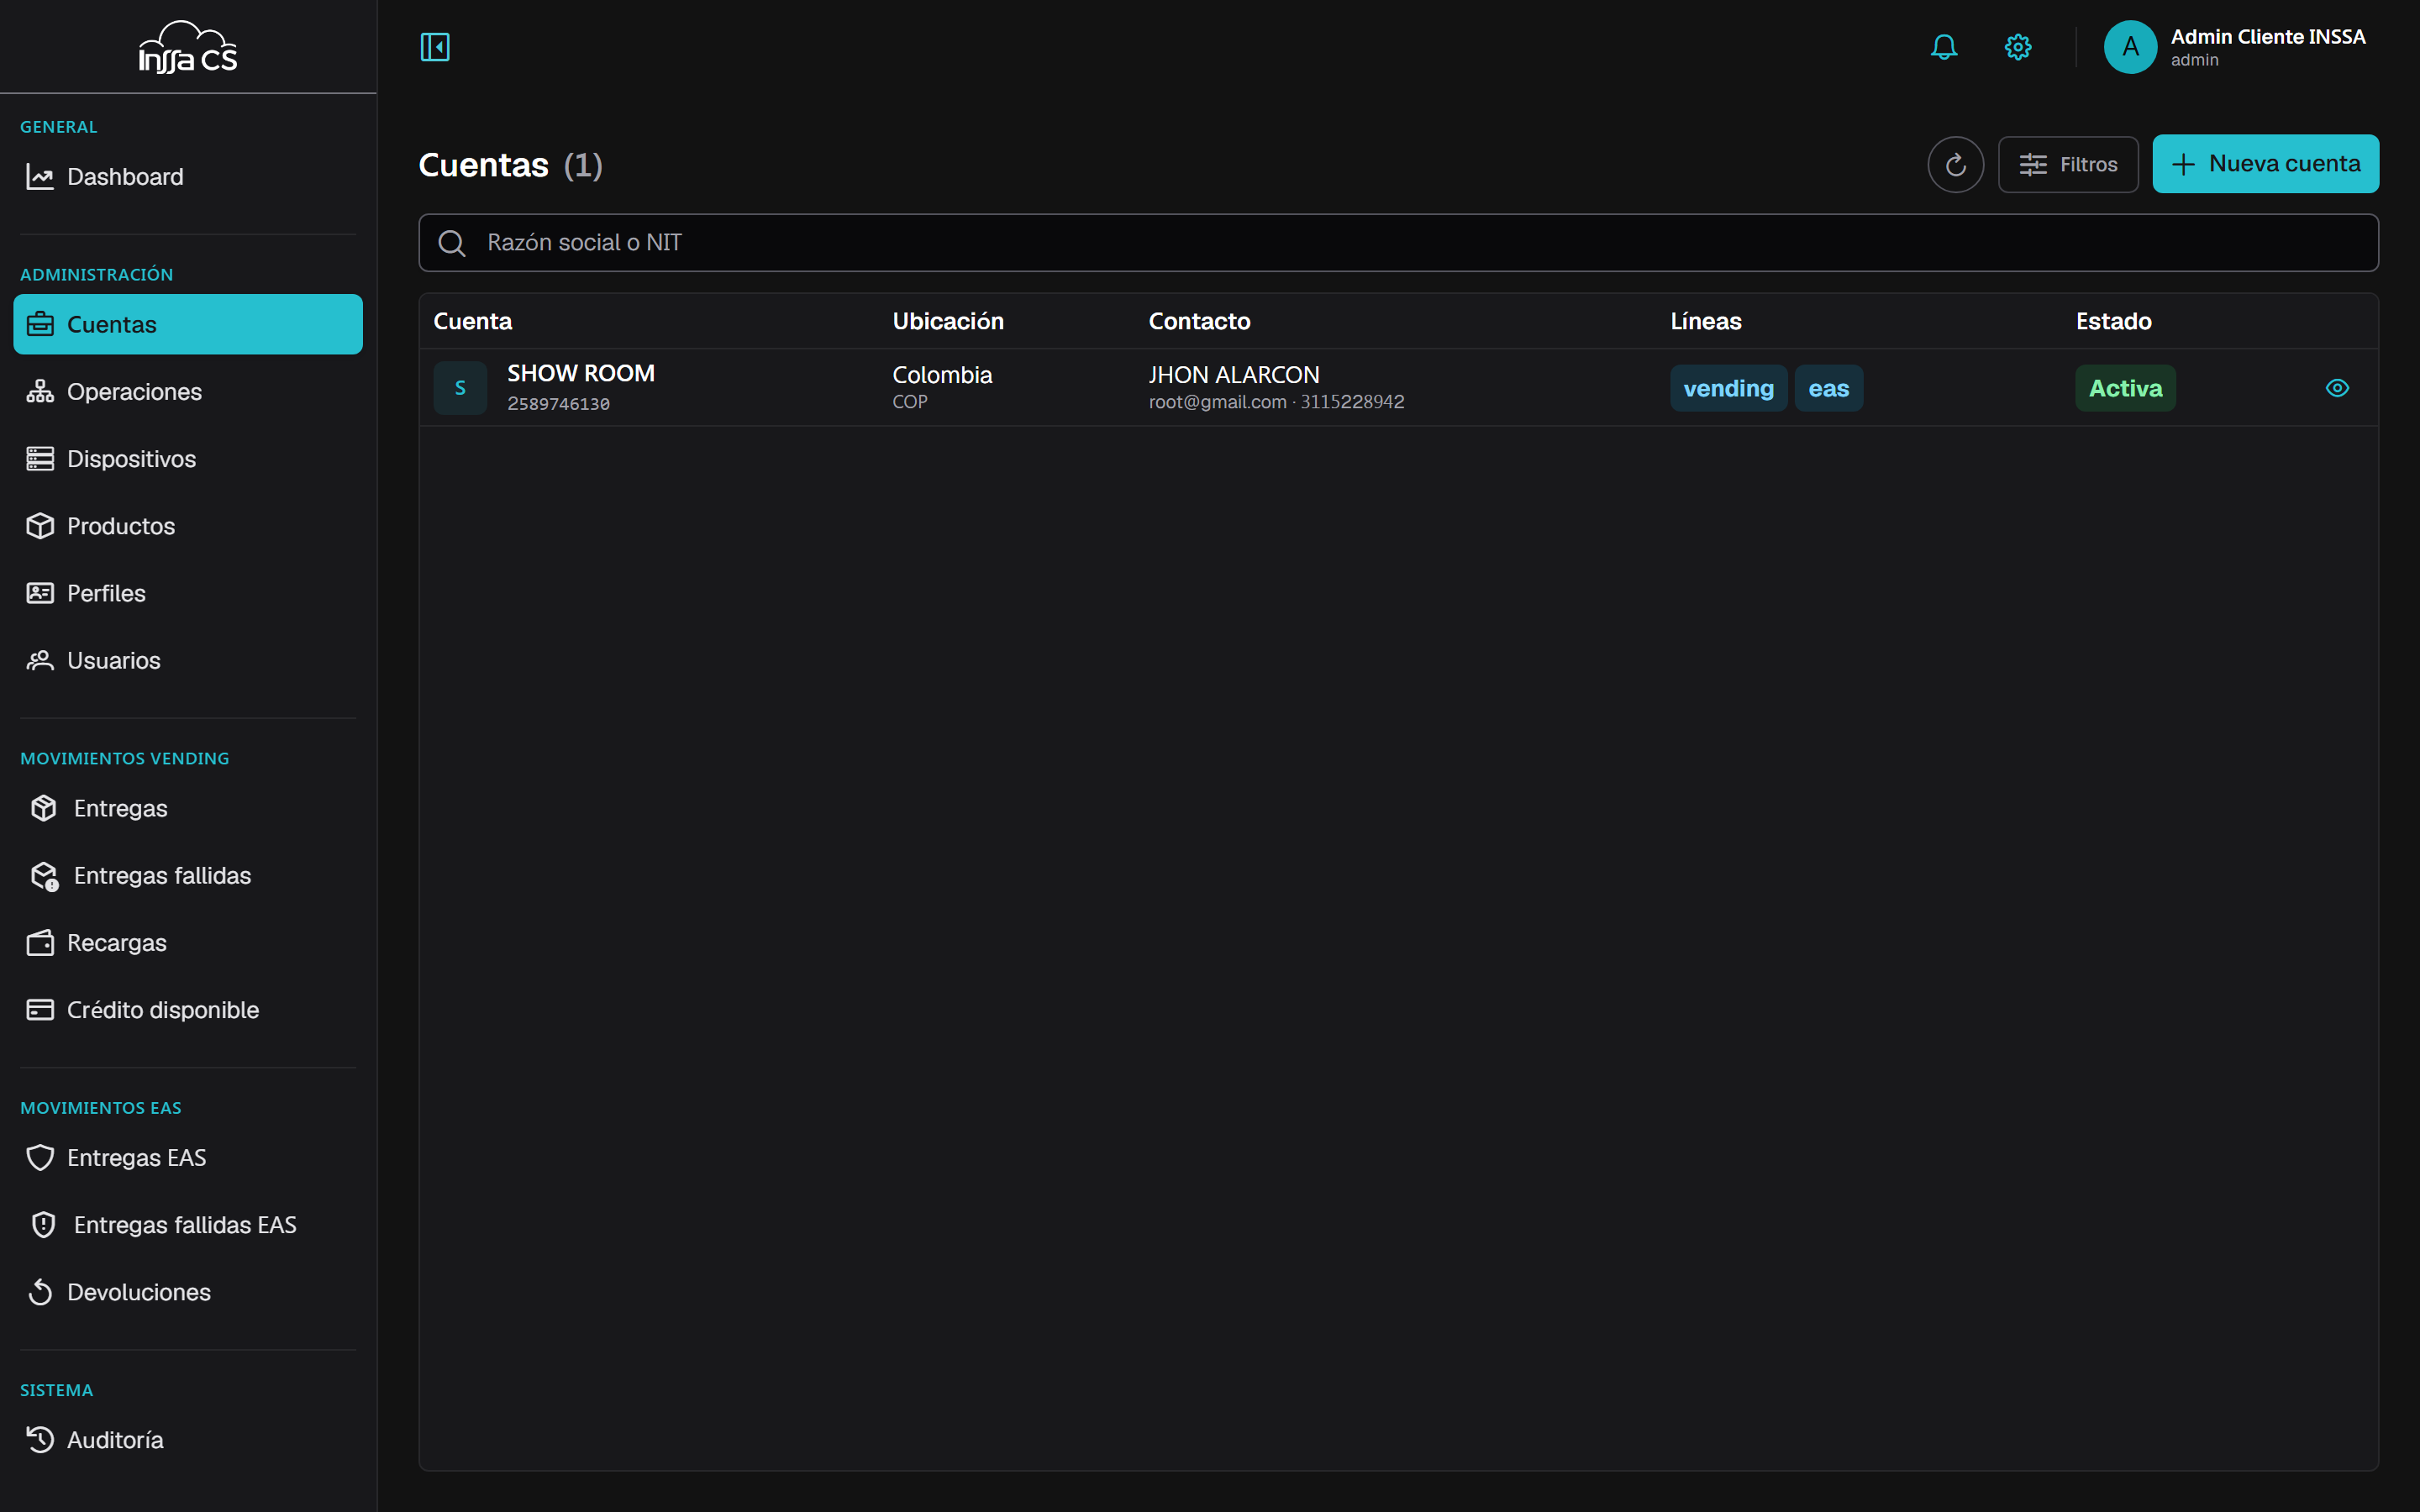Click the Devoluciones return arrow icon
This screenshot has width=2420, height=1512.
click(x=40, y=1292)
